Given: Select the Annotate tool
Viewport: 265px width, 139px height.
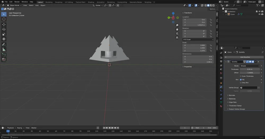Looking at the screenshot, I should point(4,44).
